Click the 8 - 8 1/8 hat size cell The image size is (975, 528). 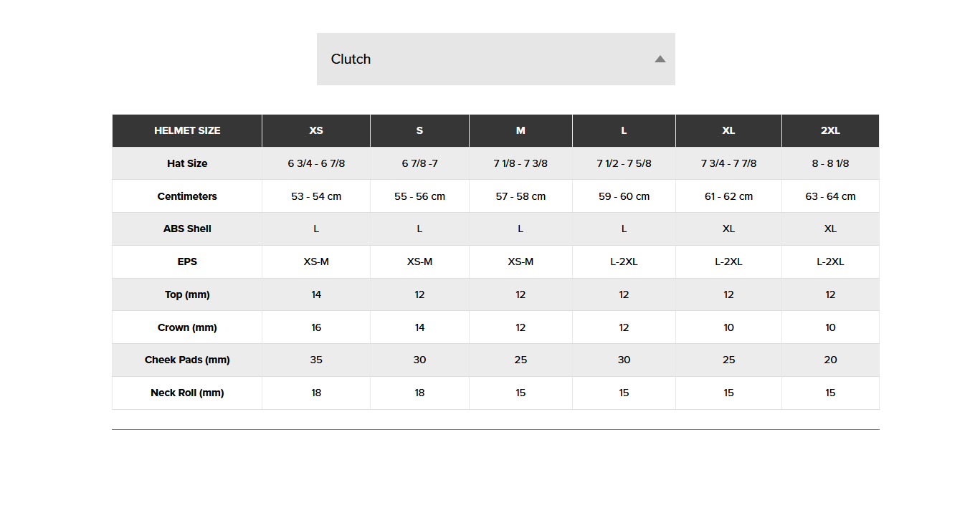830,163
